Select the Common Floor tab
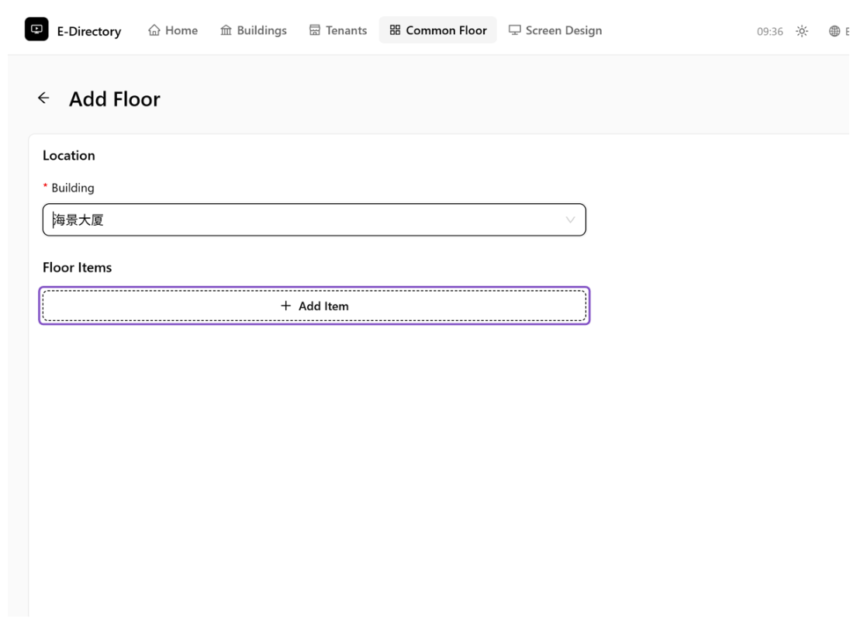Image resolution: width=857 pixels, height=625 pixels. (437, 30)
